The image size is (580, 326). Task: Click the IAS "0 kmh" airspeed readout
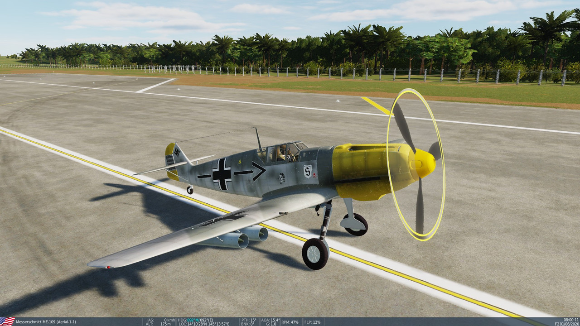click(170, 320)
